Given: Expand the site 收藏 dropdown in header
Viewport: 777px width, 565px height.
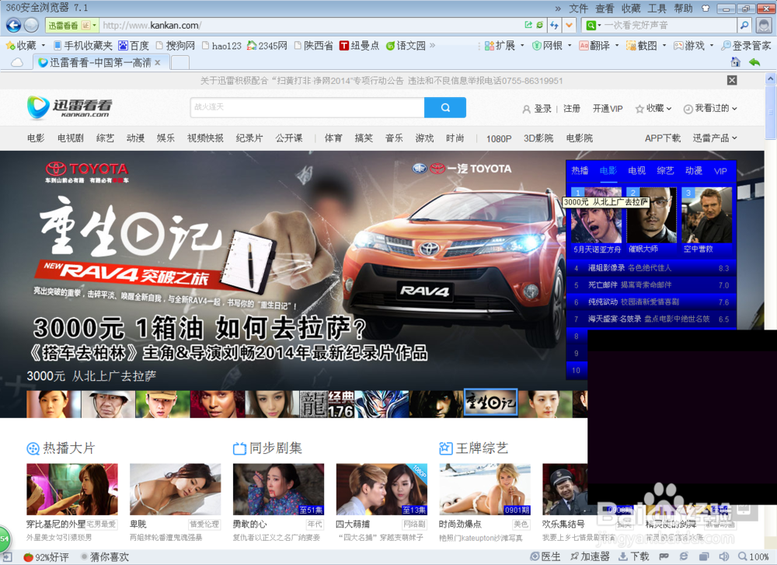Looking at the screenshot, I should click(653, 109).
